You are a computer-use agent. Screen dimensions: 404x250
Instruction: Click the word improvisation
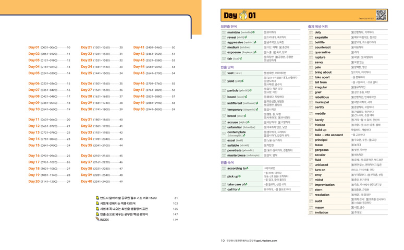coord(324,185)
